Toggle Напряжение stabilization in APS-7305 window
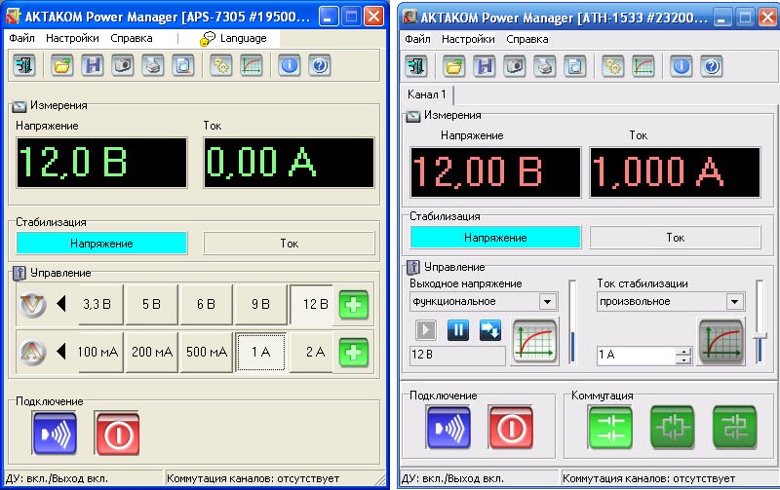 tap(102, 244)
